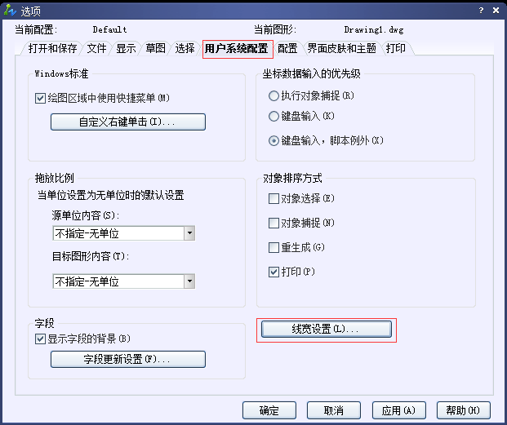Image resolution: width=507 pixels, height=425 pixels.
Task: Click the app icon in title bar
Action: (x=9, y=11)
